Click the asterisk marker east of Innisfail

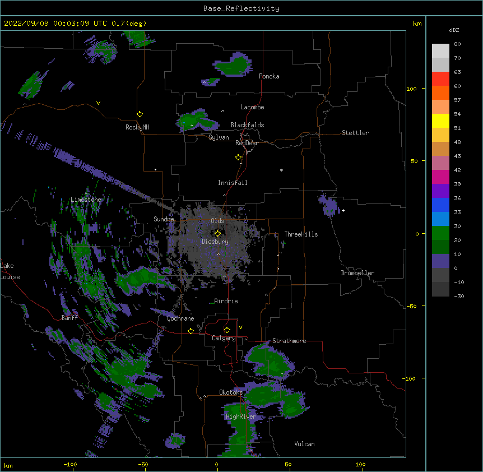click(x=281, y=170)
